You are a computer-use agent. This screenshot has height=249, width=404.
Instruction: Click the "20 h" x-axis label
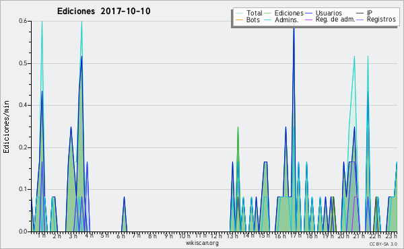[x=343, y=236]
